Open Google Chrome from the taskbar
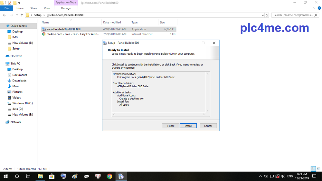This screenshot has width=322, height=181. point(109,176)
